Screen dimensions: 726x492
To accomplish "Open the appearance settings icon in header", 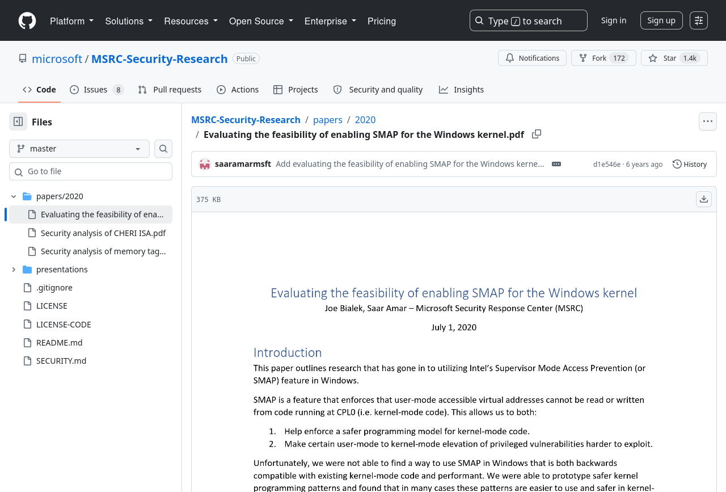I will point(699,20).
